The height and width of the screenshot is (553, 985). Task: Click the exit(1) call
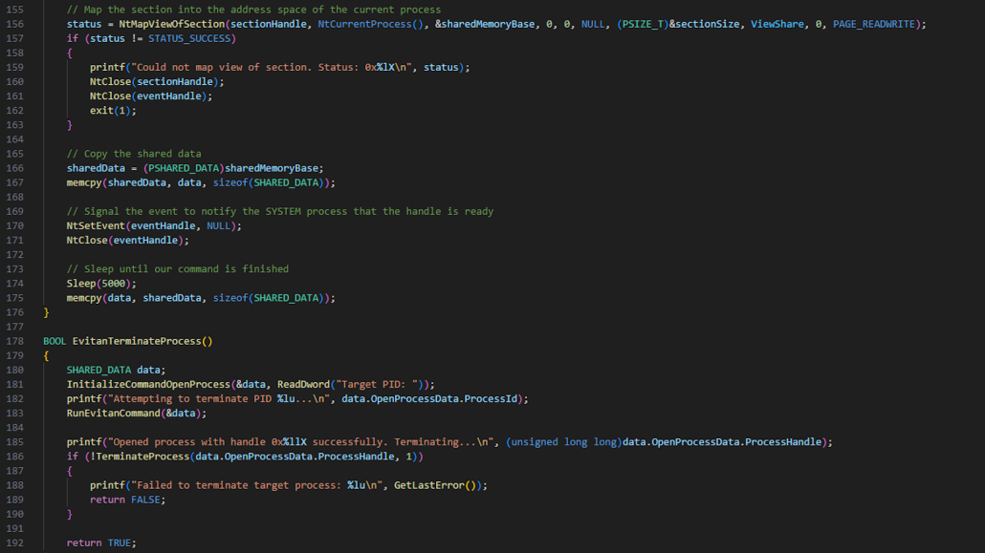click(113, 111)
